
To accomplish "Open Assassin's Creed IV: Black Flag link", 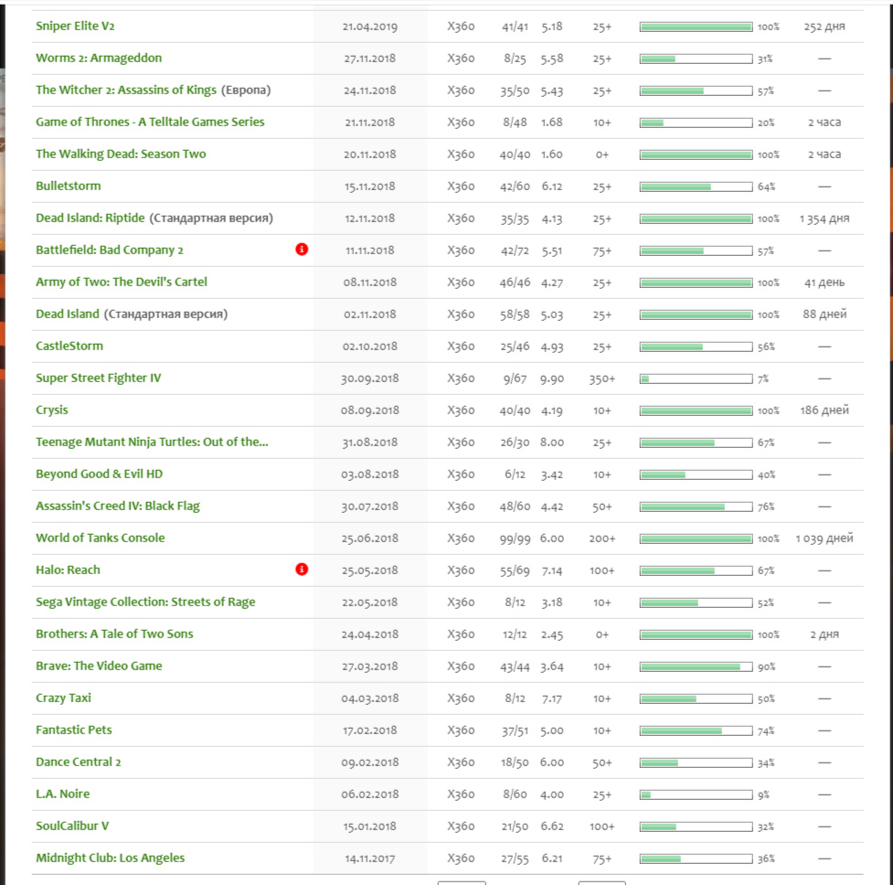I will coord(118,506).
